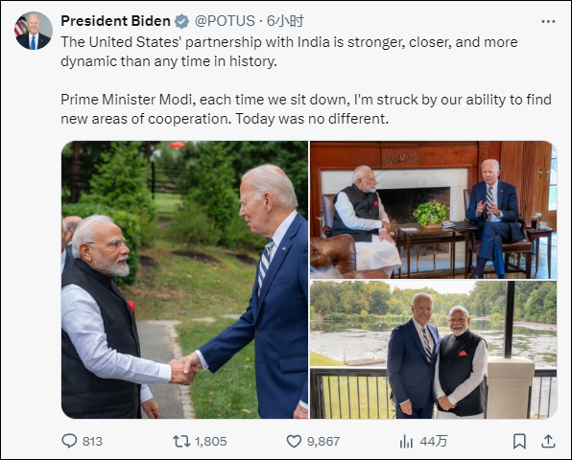
Task: Like the tweet with heart icon
Action: (294, 441)
